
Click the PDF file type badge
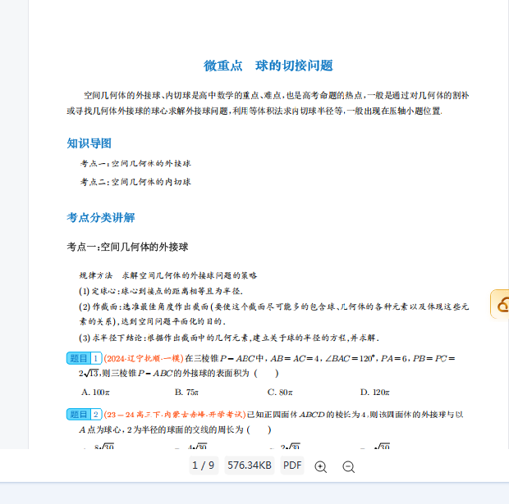pos(292,465)
